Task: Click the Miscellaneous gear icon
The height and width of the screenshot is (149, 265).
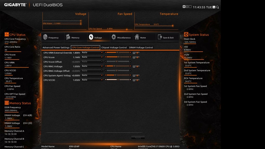Action: click(x=114, y=37)
